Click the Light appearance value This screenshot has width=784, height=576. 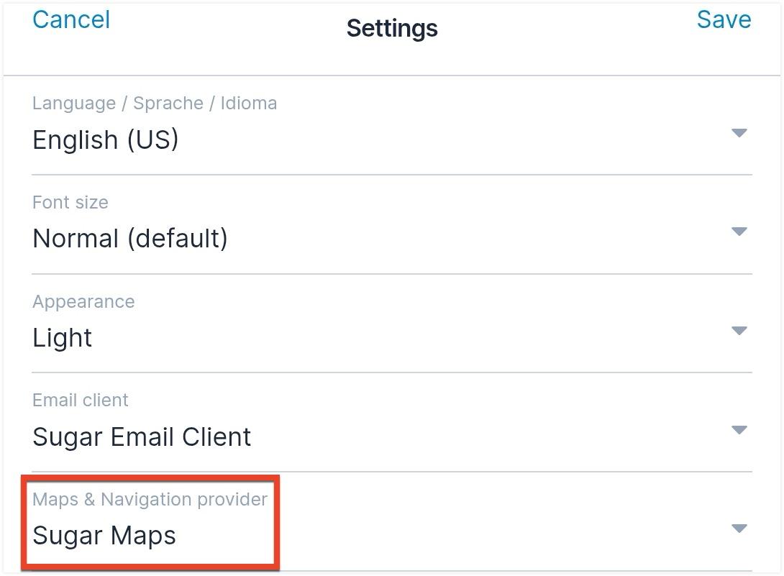tap(63, 337)
